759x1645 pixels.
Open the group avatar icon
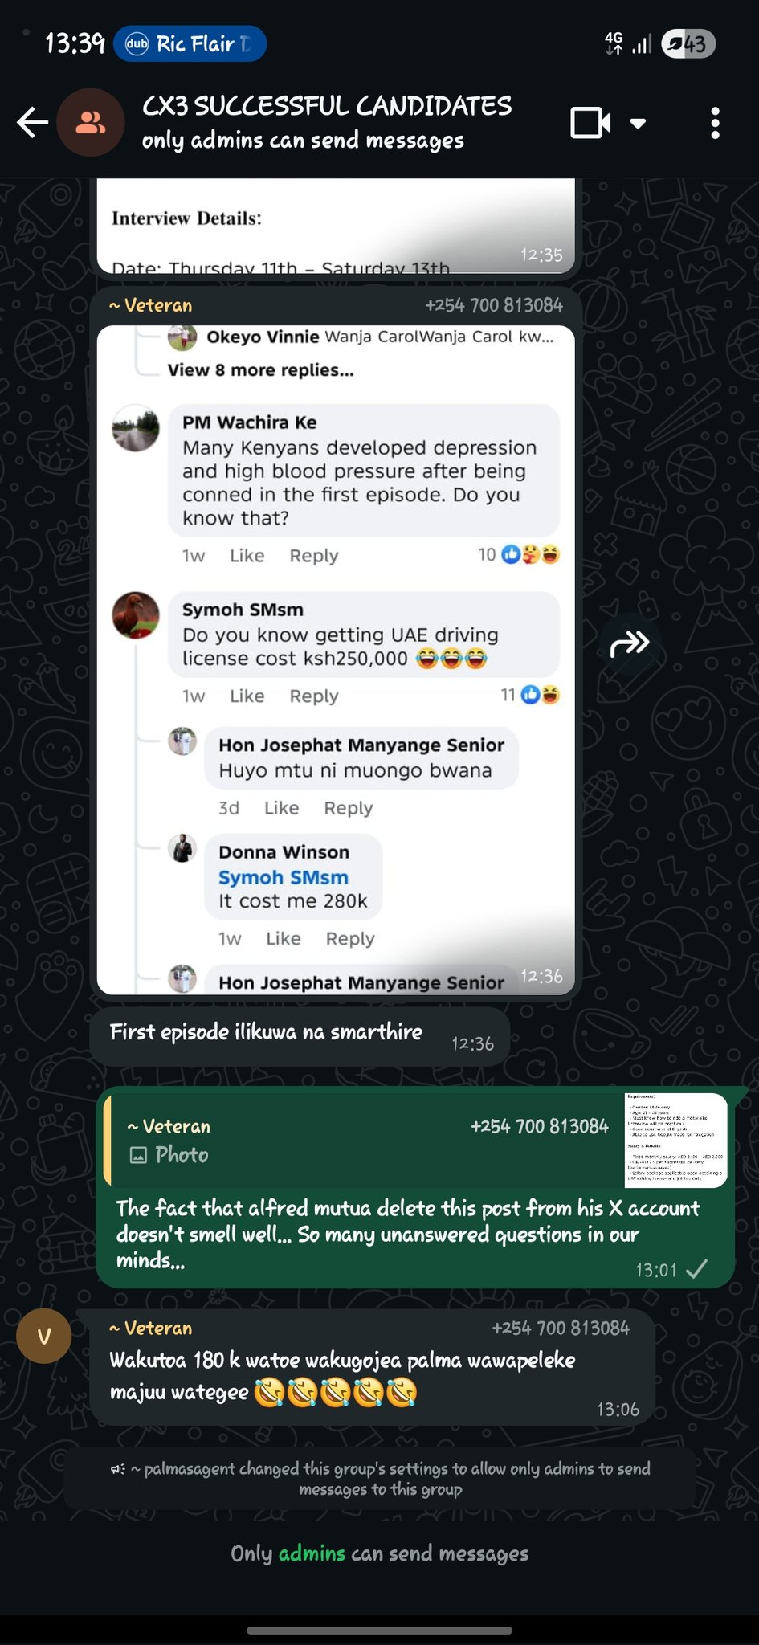pyautogui.click(x=91, y=123)
